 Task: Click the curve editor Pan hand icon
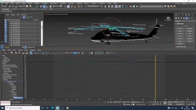coord(92,53)
